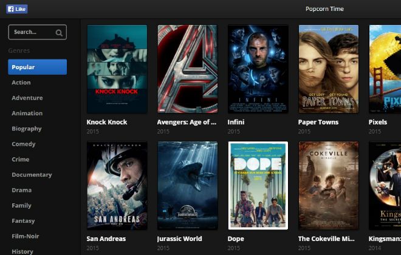Viewport: 401px width, 255px height.
Task: Select the Comedy genre
Action: tap(24, 144)
